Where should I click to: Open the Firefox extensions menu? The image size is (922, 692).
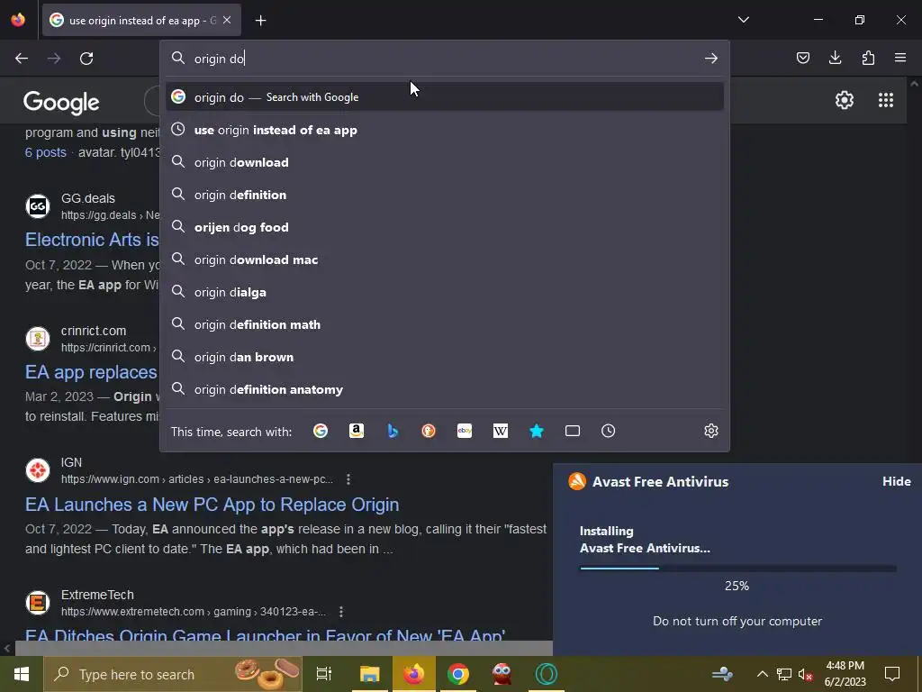(x=868, y=58)
